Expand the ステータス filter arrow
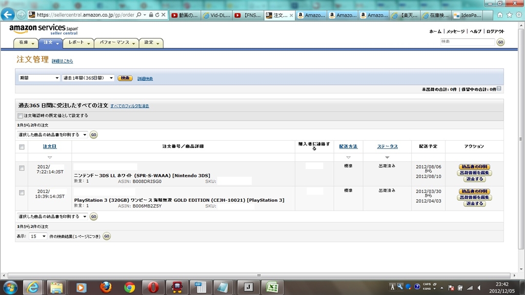Screen dimensions: 525x295 click(x=387, y=157)
